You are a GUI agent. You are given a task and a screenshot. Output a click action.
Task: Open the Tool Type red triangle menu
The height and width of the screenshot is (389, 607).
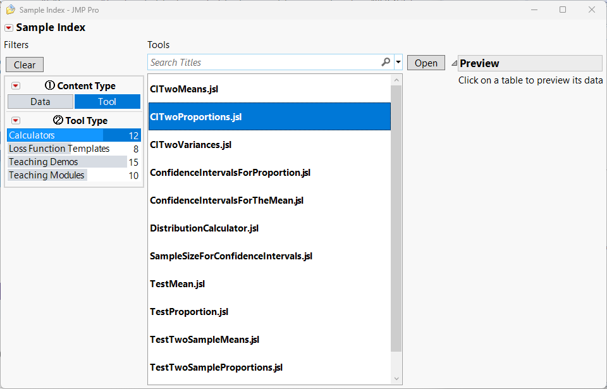(15, 121)
